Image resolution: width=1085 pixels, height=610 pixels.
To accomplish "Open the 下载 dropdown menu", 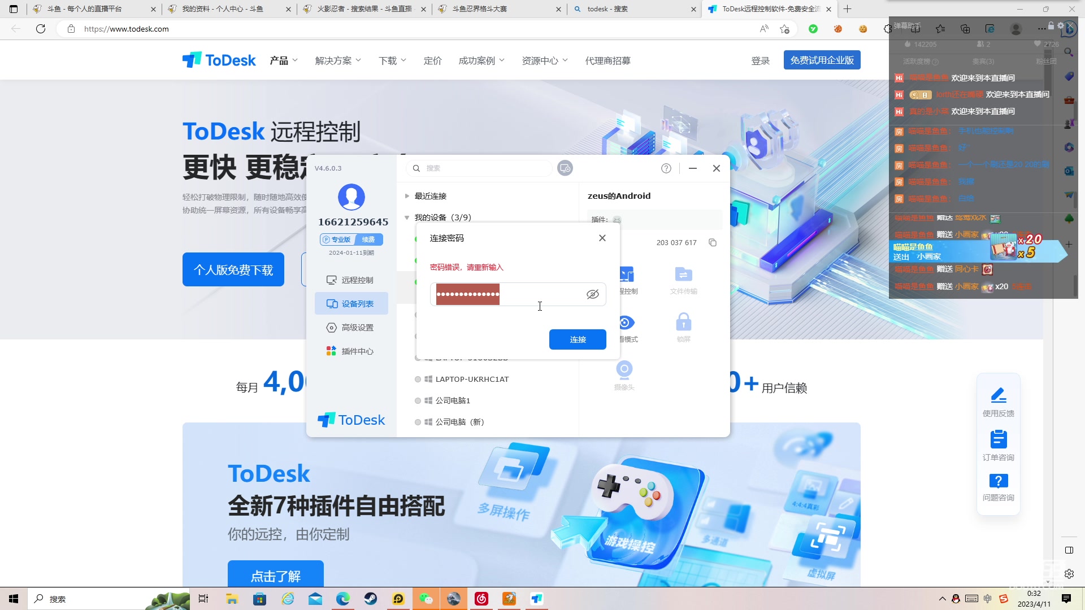I will point(392,60).
